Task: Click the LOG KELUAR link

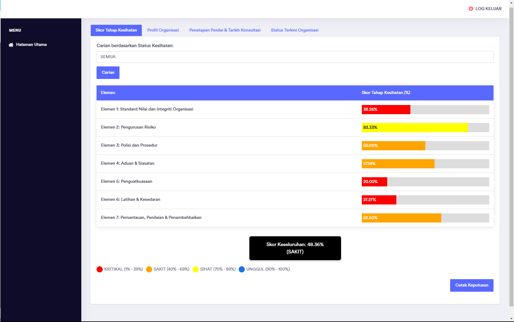Action: [488, 9]
